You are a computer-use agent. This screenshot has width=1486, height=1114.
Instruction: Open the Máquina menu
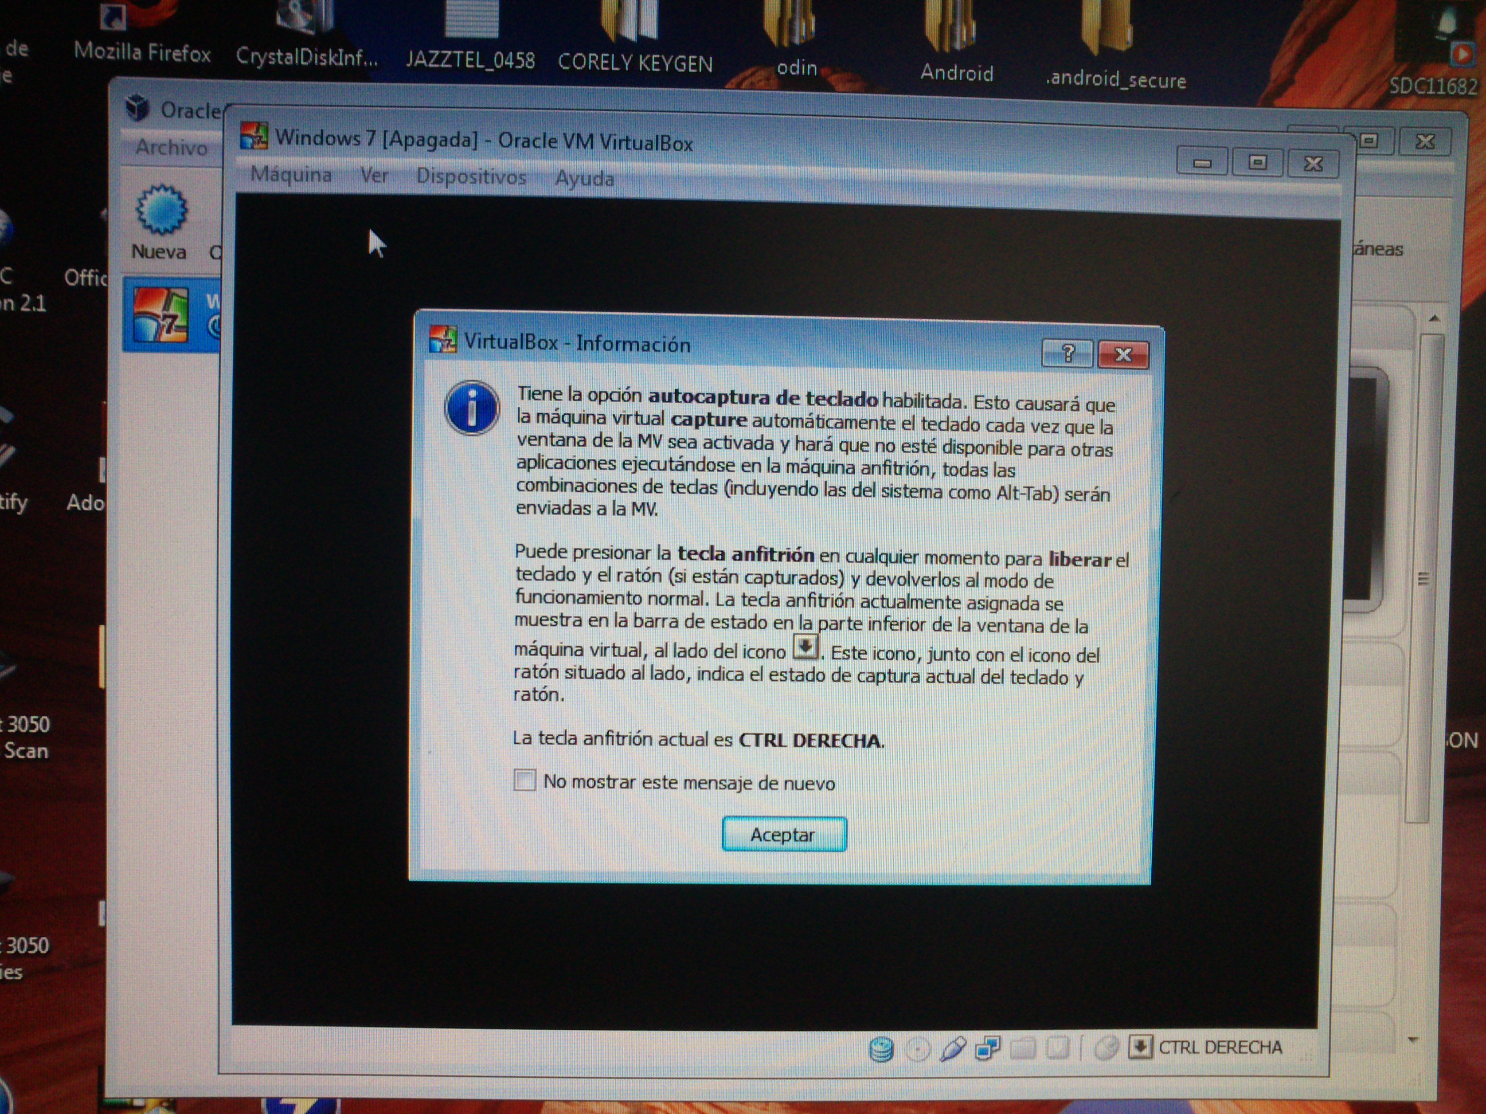pos(291,175)
